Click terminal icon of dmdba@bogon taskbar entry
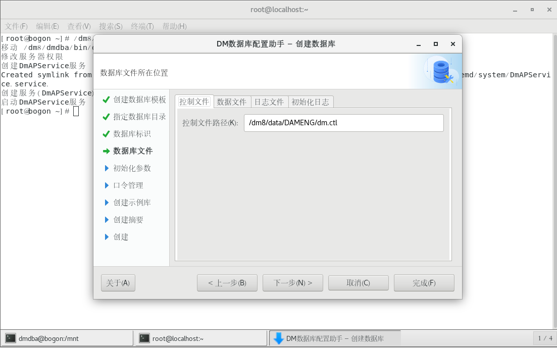The width and height of the screenshot is (557, 348). 11,338
